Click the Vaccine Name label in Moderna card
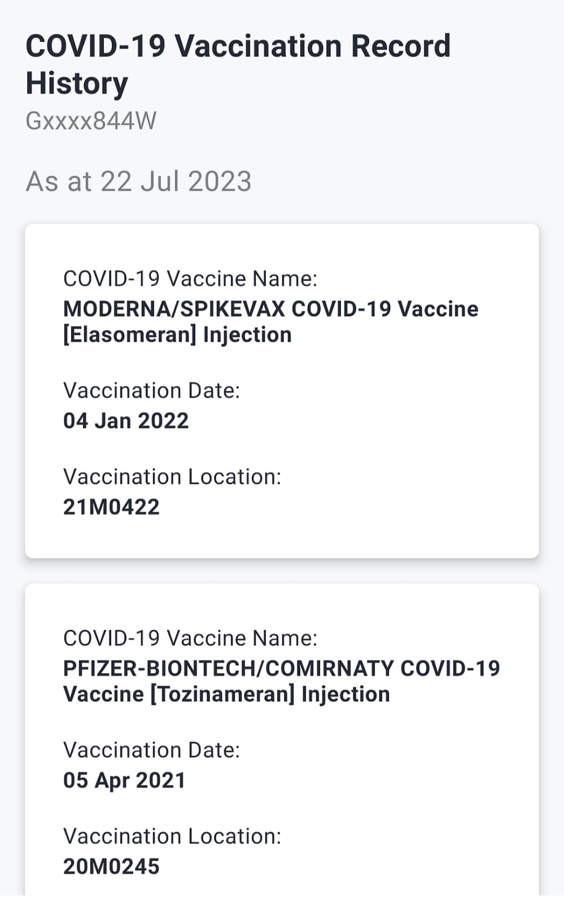The width and height of the screenshot is (564, 903). 190,278
